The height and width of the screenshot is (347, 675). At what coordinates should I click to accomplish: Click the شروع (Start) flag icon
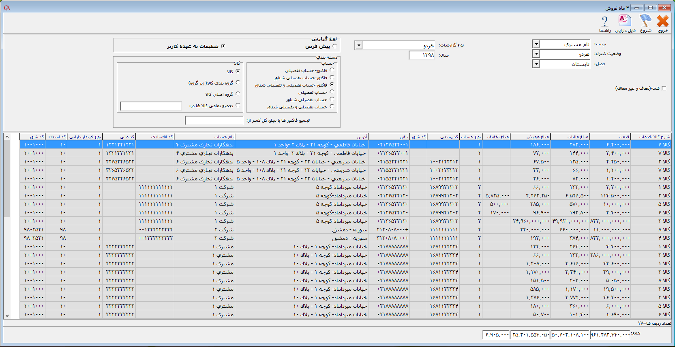[x=645, y=22]
